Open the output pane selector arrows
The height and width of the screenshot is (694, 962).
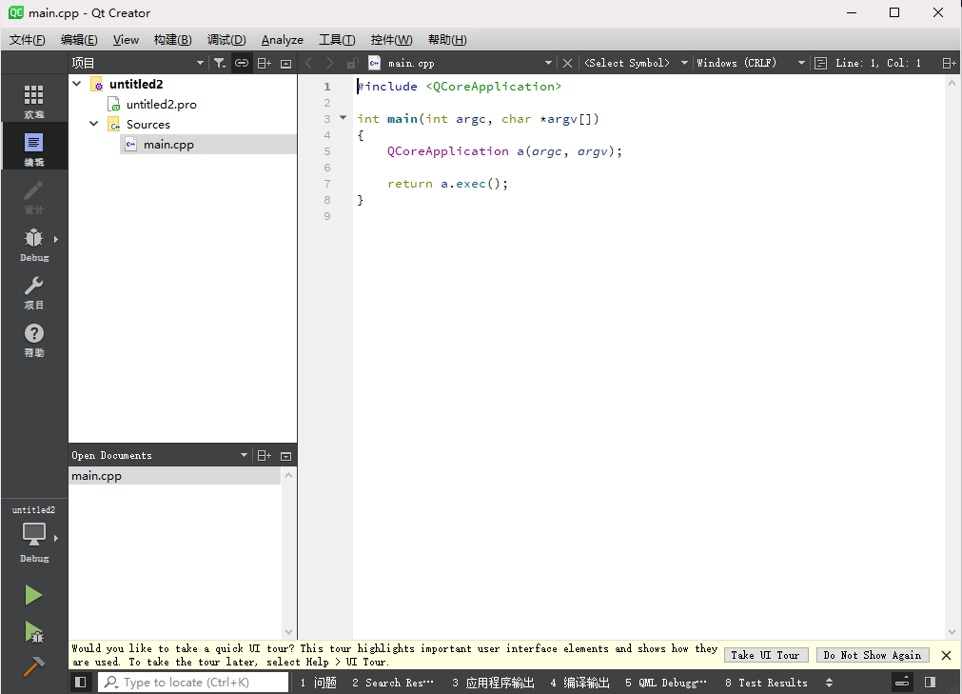(x=830, y=683)
